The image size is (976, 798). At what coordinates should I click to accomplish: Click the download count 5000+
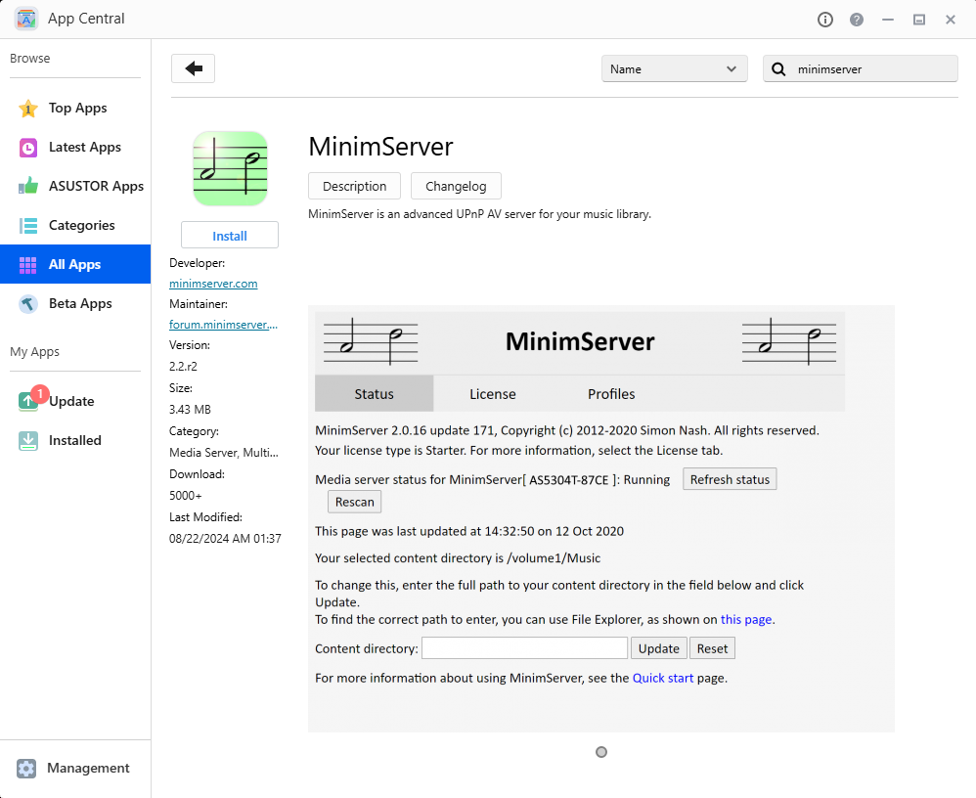click(x=186, y=496)
